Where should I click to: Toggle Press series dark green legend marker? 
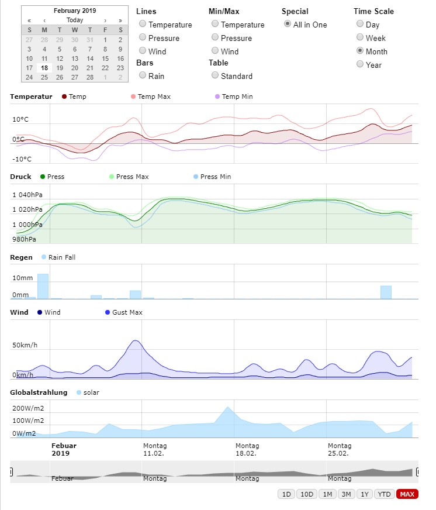click(43, 177)
